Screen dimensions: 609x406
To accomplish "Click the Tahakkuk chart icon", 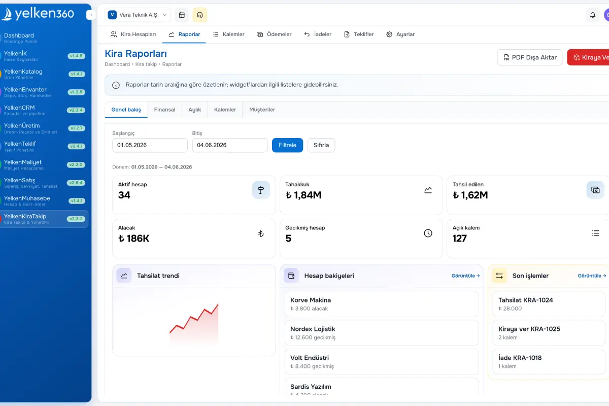I will [428, 190].
